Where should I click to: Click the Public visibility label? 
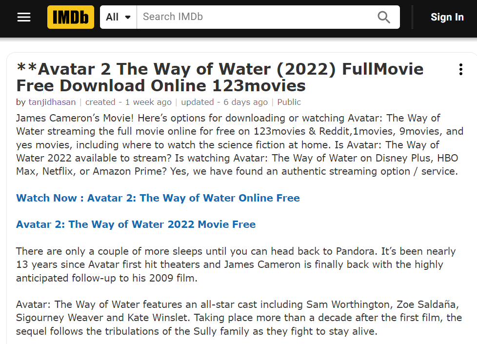click(x=289, y=102)
